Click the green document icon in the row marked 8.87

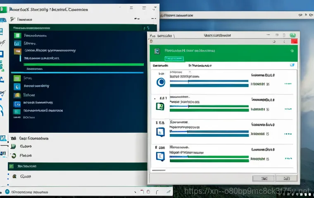[160, 106]
